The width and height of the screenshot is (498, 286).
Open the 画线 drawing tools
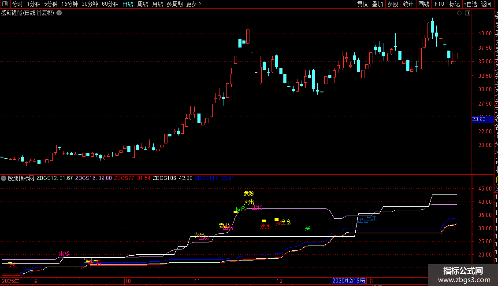tap(424, 4)
